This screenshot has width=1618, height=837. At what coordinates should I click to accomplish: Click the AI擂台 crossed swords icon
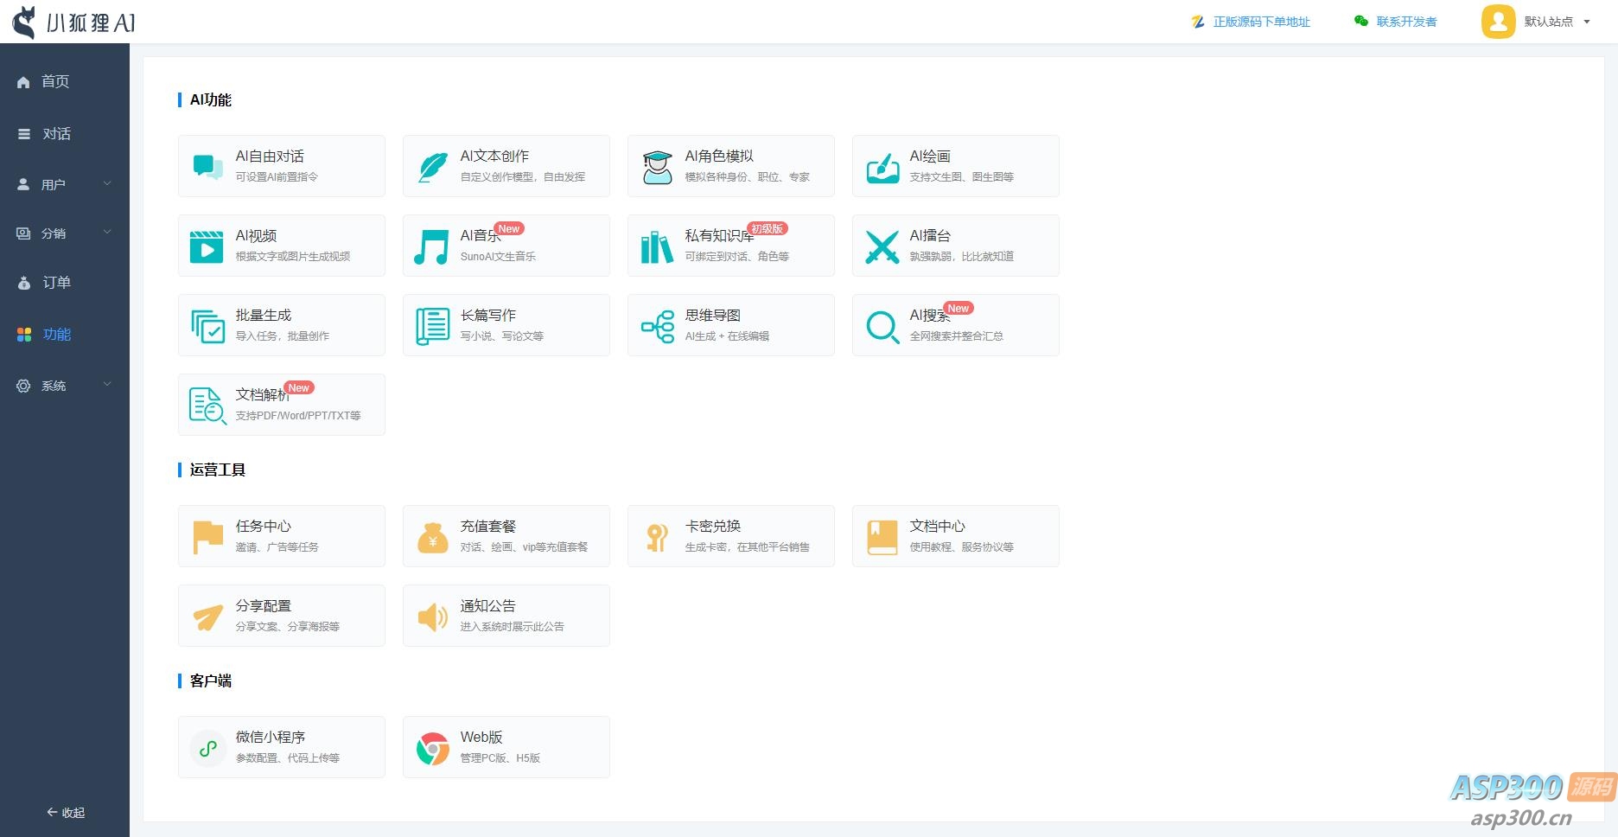(881, 246)
